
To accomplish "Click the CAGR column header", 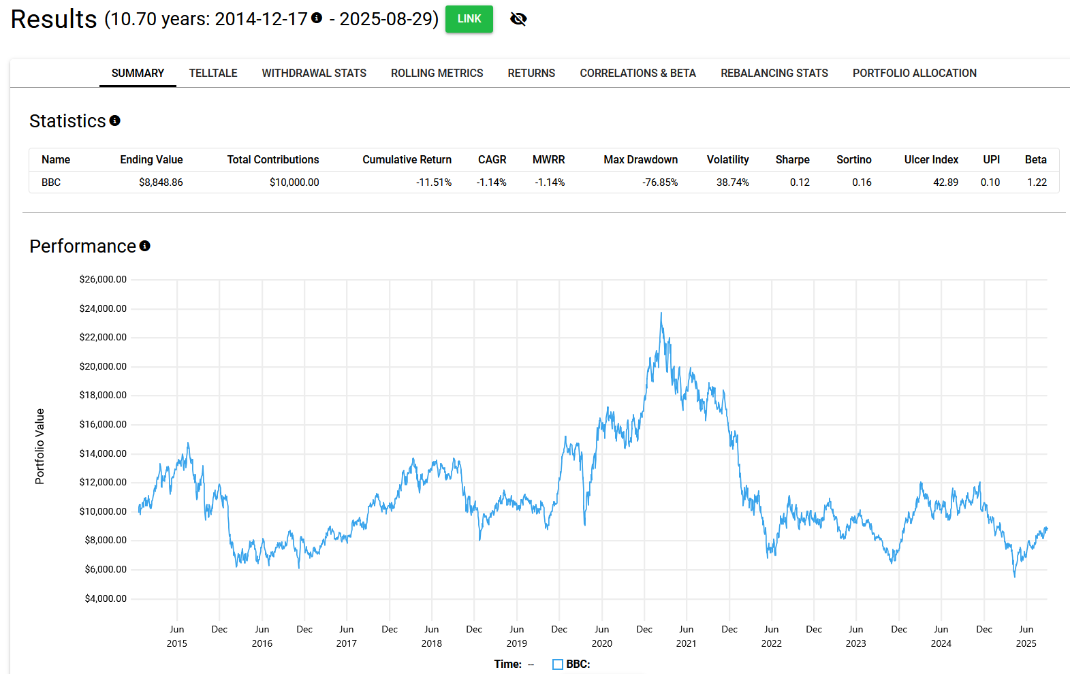I will point(492,159).
